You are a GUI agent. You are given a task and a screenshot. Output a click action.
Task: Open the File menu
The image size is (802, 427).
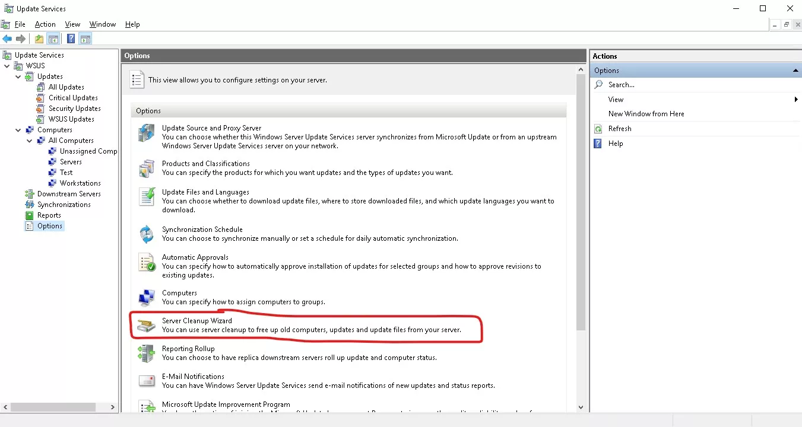(x=20, y=24)
